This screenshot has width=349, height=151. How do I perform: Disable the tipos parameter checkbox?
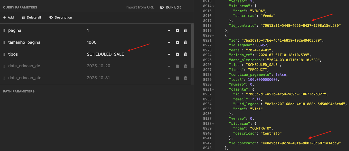177,54
